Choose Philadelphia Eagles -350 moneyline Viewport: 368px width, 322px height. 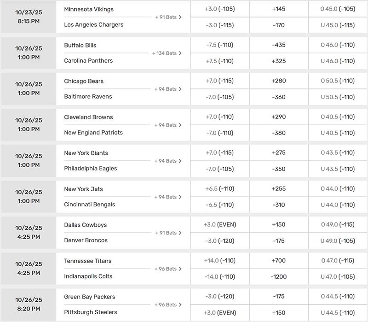(x=279, y=169)
